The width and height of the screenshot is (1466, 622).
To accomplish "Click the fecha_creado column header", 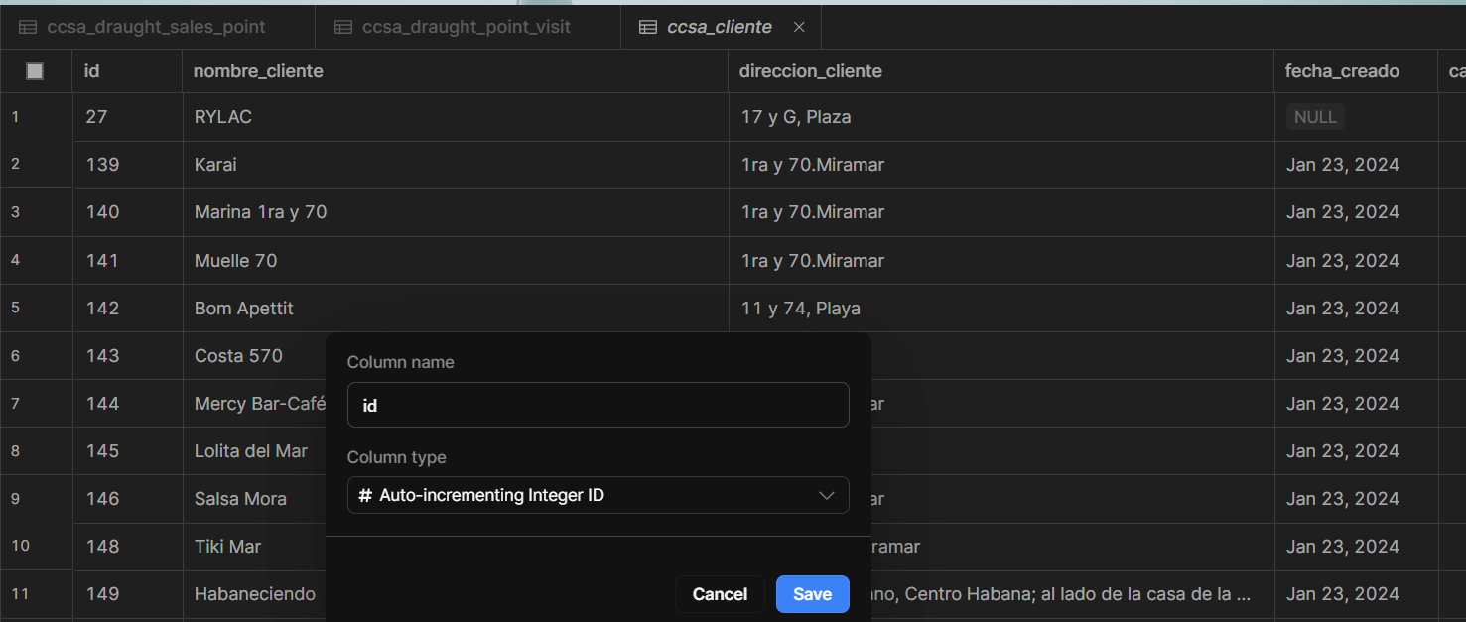I will tap(1342, 71).
